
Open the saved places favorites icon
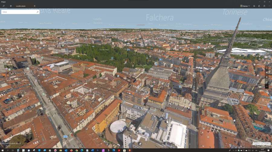pyautogui.click(x=254, y=6)
